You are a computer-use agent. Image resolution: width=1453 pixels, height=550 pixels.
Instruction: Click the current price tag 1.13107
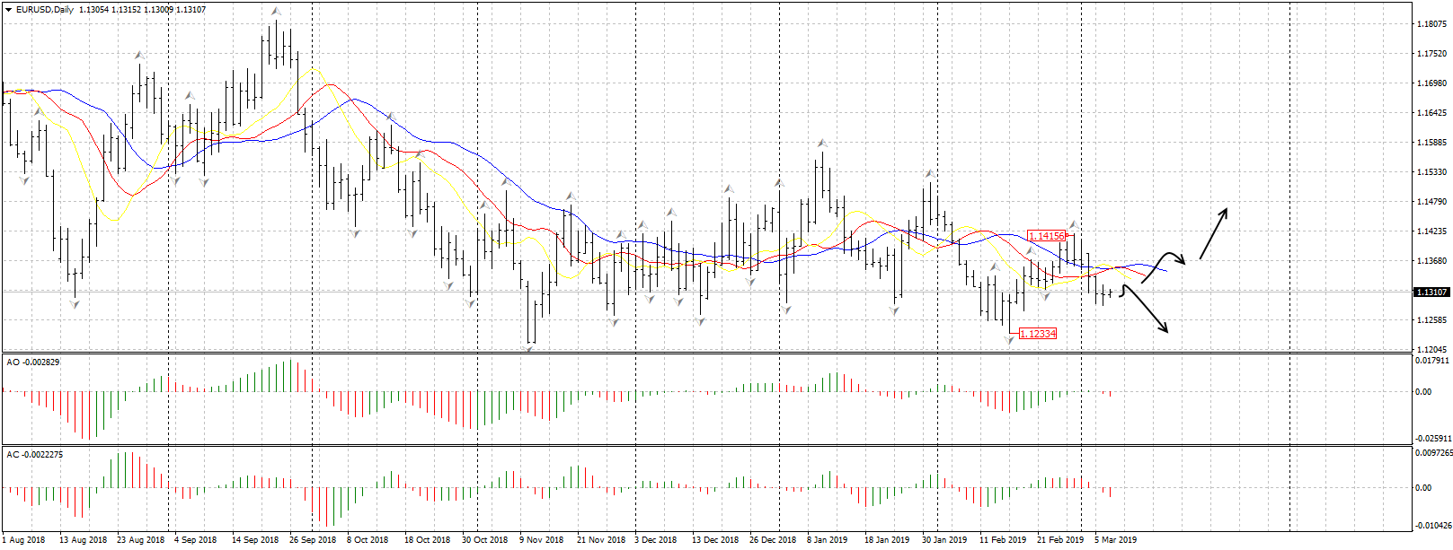(x=1431, y=292)
